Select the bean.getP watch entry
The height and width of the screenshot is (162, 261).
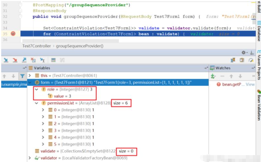pyautogui.click(x=231, y=84)
